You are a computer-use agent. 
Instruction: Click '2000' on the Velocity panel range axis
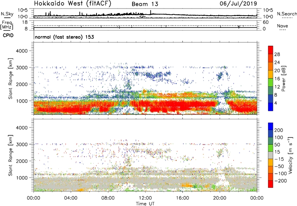click(x=22, y=161)
